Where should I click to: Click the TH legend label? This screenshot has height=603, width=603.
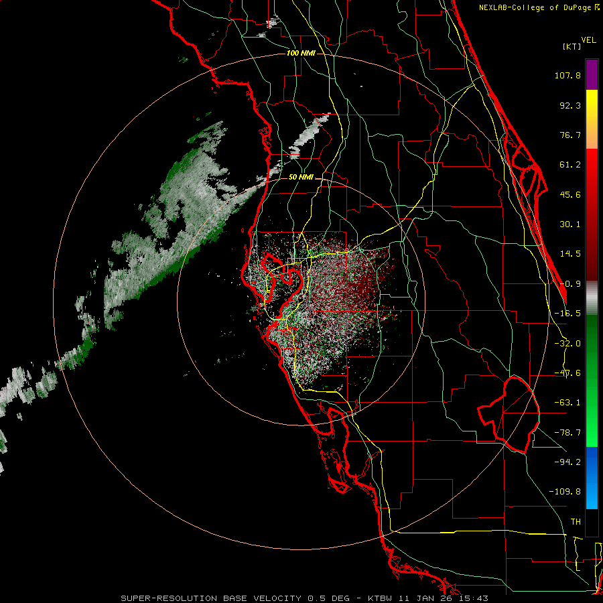(576, 522)
